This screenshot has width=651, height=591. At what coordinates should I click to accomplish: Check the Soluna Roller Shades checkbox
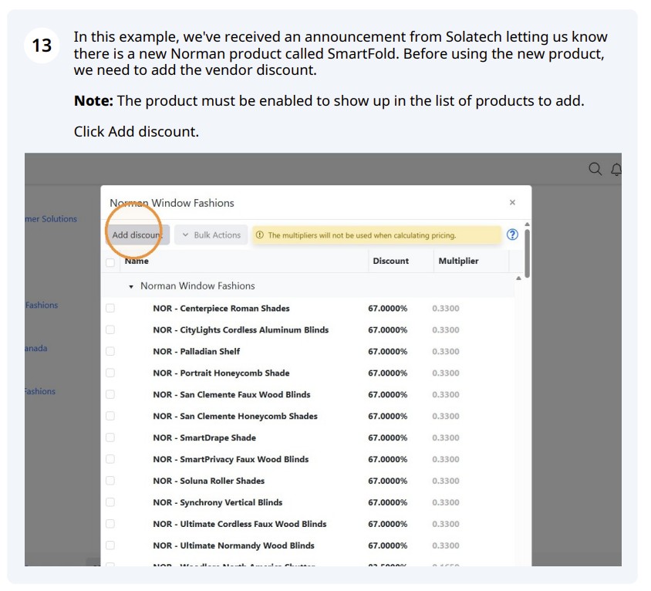click(110, 481)
